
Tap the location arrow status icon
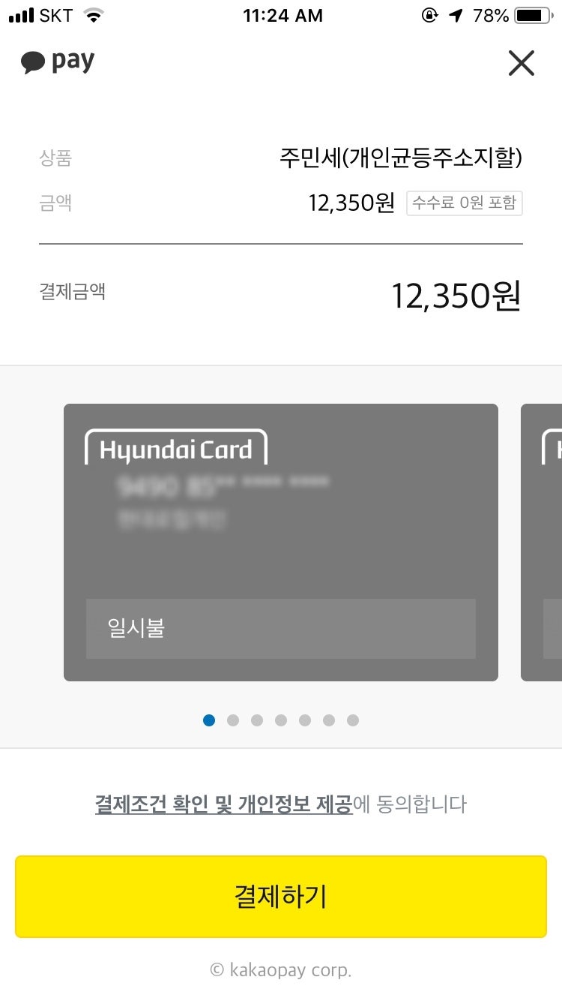[456, 16]
